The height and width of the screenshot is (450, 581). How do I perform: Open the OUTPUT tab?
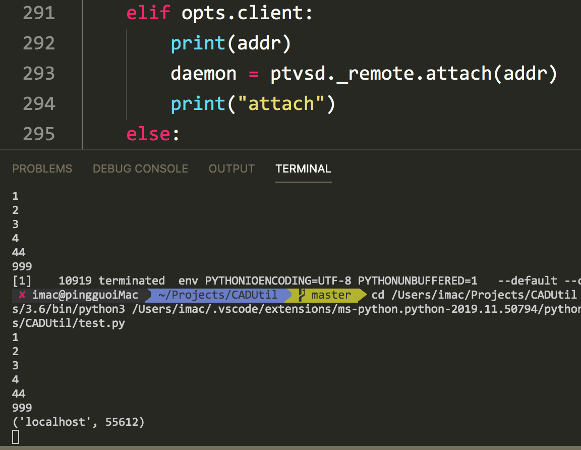coord(231,168)
